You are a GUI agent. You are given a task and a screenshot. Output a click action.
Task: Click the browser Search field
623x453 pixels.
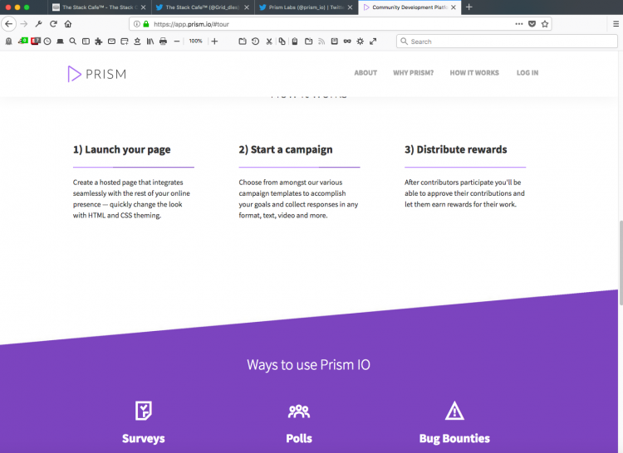click(507, 41)
